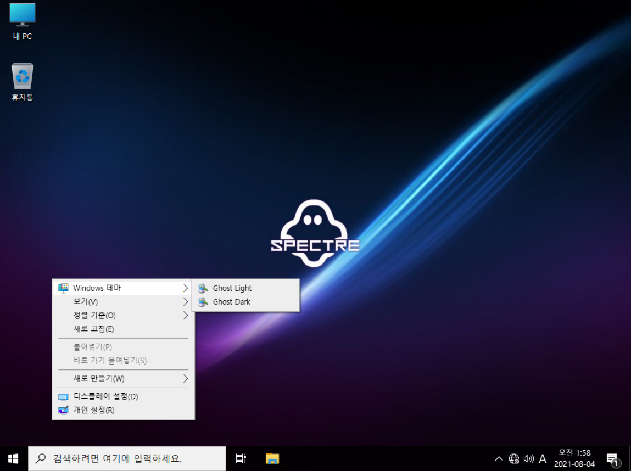The image size is (631, 471).
Task: Expand the 새로 만들기(W) arrow
Action: 186,378
